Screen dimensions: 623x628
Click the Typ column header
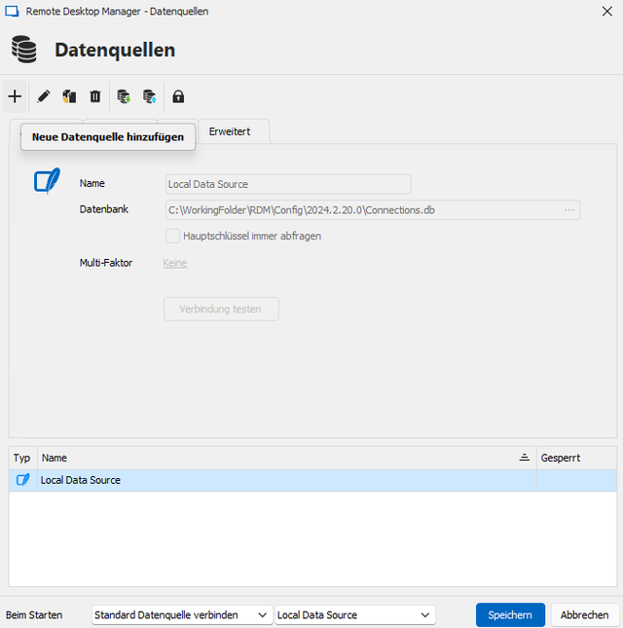pos(22,458)
